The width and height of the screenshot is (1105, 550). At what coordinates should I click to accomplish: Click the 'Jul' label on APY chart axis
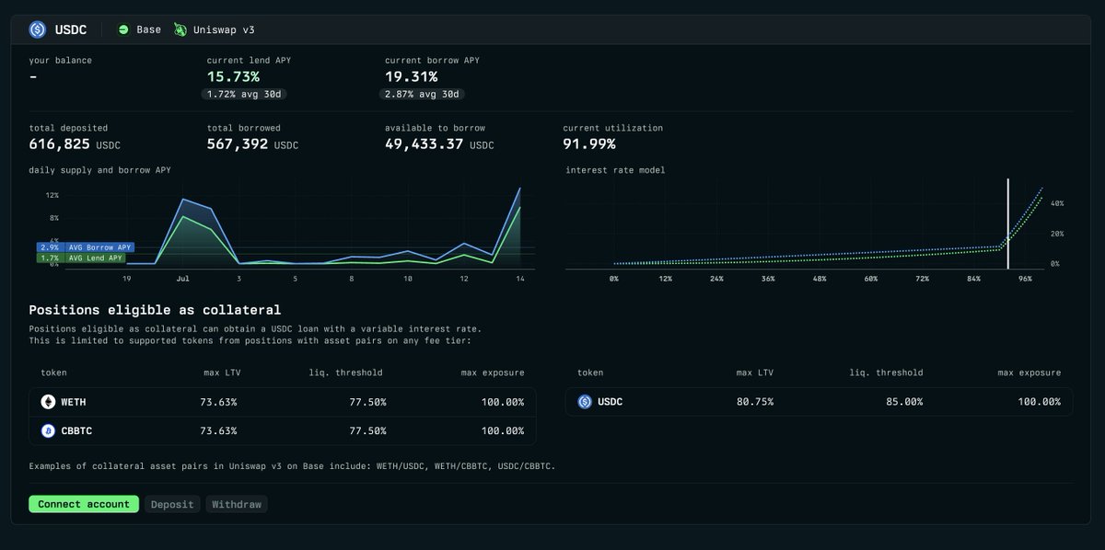183,278
